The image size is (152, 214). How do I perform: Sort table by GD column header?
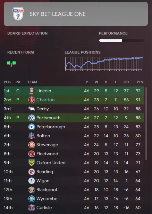[x=126, y=82]
